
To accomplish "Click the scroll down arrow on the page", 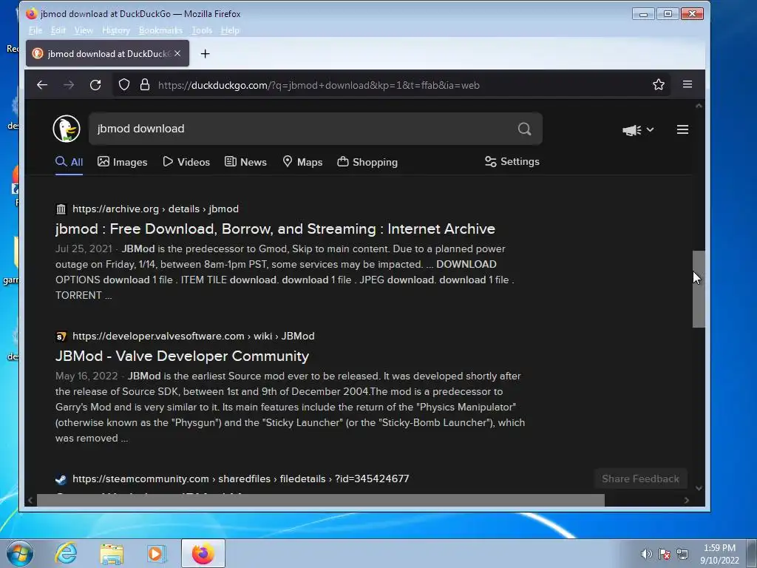I will [699, 488].
